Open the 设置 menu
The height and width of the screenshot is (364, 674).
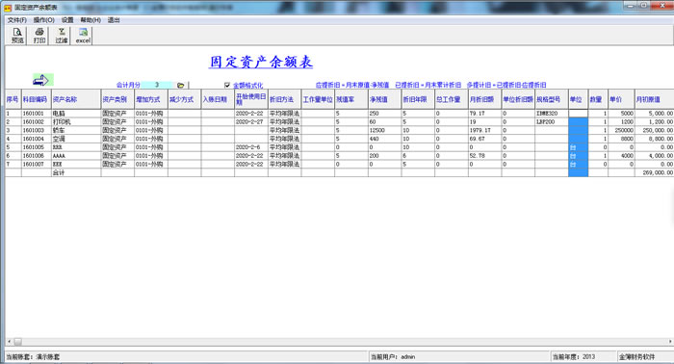point(67,20)
